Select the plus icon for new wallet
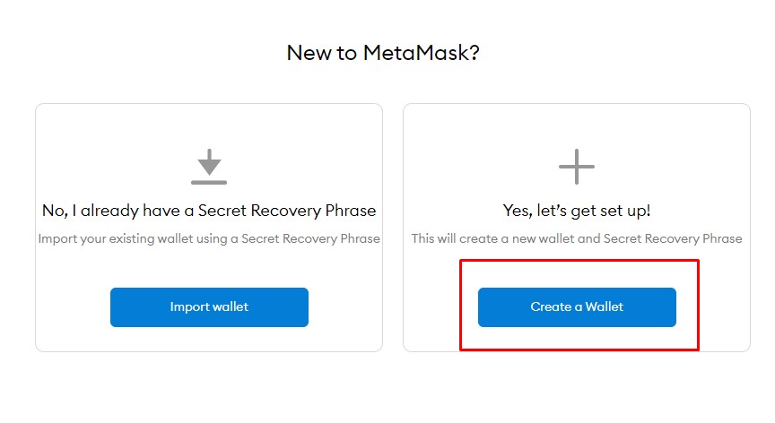Screen dimensions: 775x423 tap(577, 167)
